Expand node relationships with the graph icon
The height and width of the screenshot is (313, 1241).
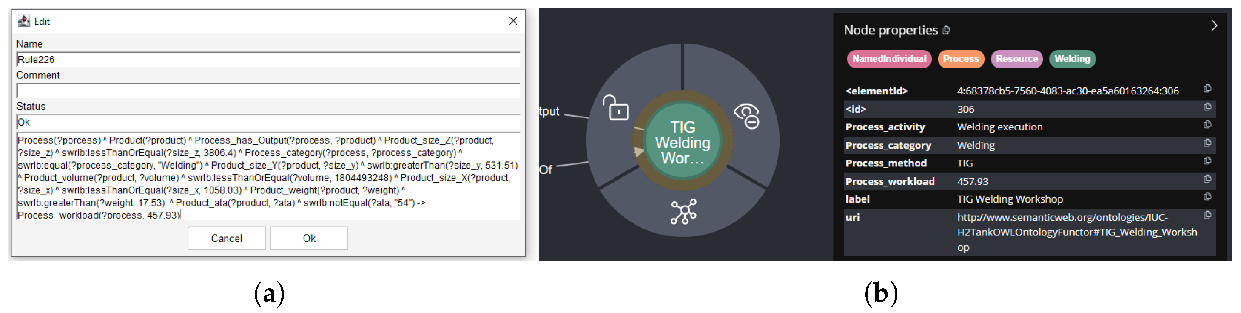[683, 212]
